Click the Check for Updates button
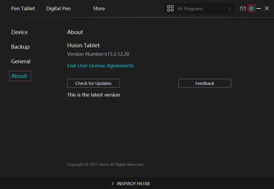Image resolution: width=274 pixels, height=189 pixels. tap(93, 83)
